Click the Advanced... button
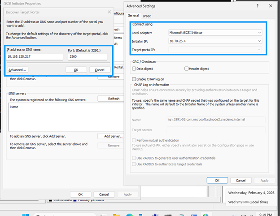 pyautogui.click(x=17, y=70)
